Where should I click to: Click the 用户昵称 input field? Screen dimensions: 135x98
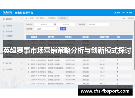98,24
